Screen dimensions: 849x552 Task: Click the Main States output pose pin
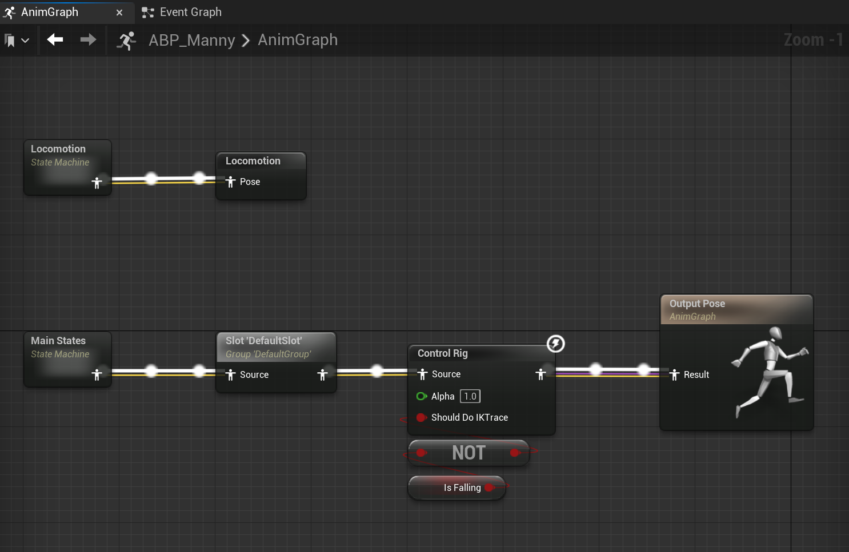97,374
